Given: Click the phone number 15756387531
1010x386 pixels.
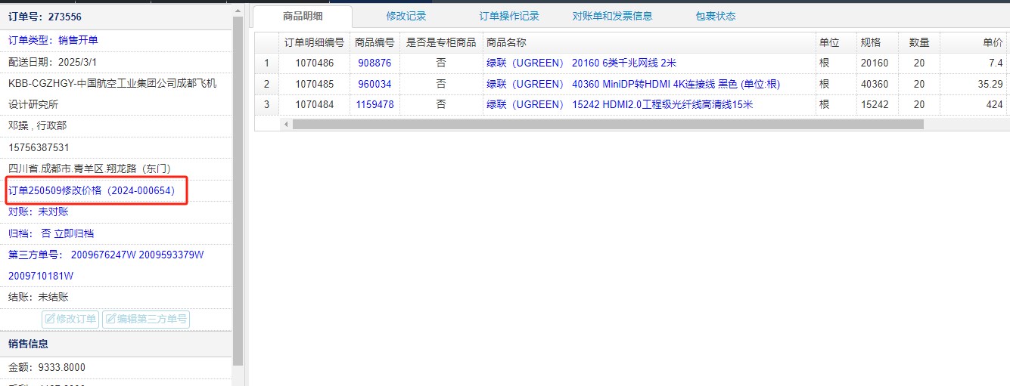Looking at the screenshot, I should pos(39,147).
